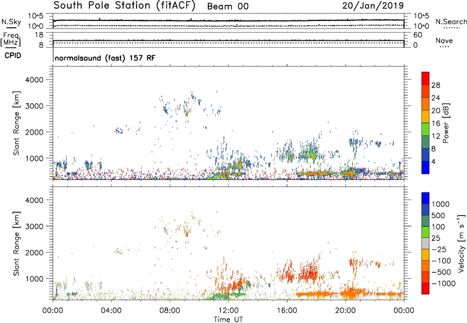Click the date 20/Jan/2019

click(x=373, y=5)
